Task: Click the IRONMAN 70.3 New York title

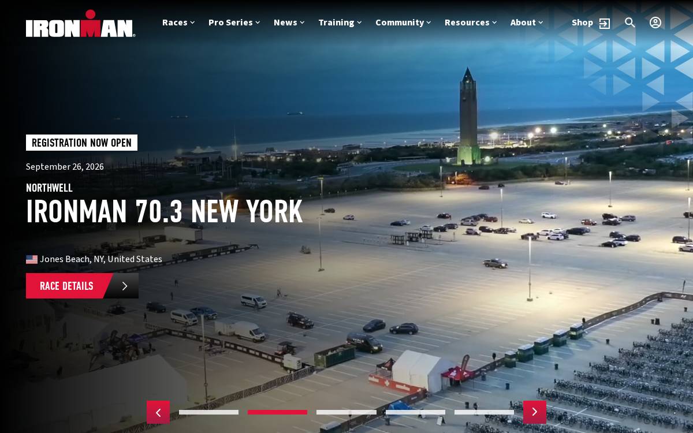Action: click(x=165, y=211)
